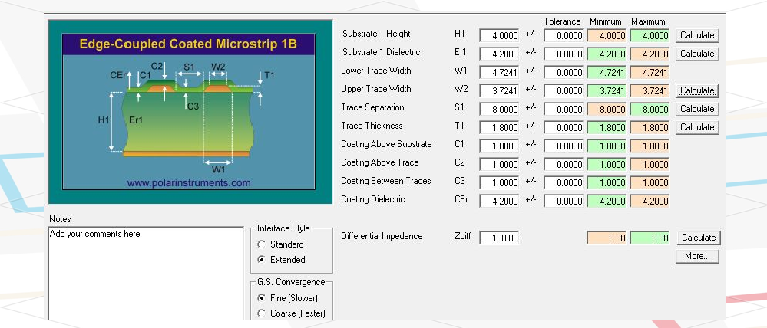
Task: Click Calculate for Substrate 1 Height
Action: 697,35
